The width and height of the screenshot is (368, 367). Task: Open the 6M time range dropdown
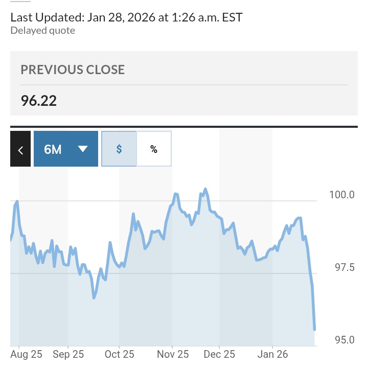coord(65,149)
